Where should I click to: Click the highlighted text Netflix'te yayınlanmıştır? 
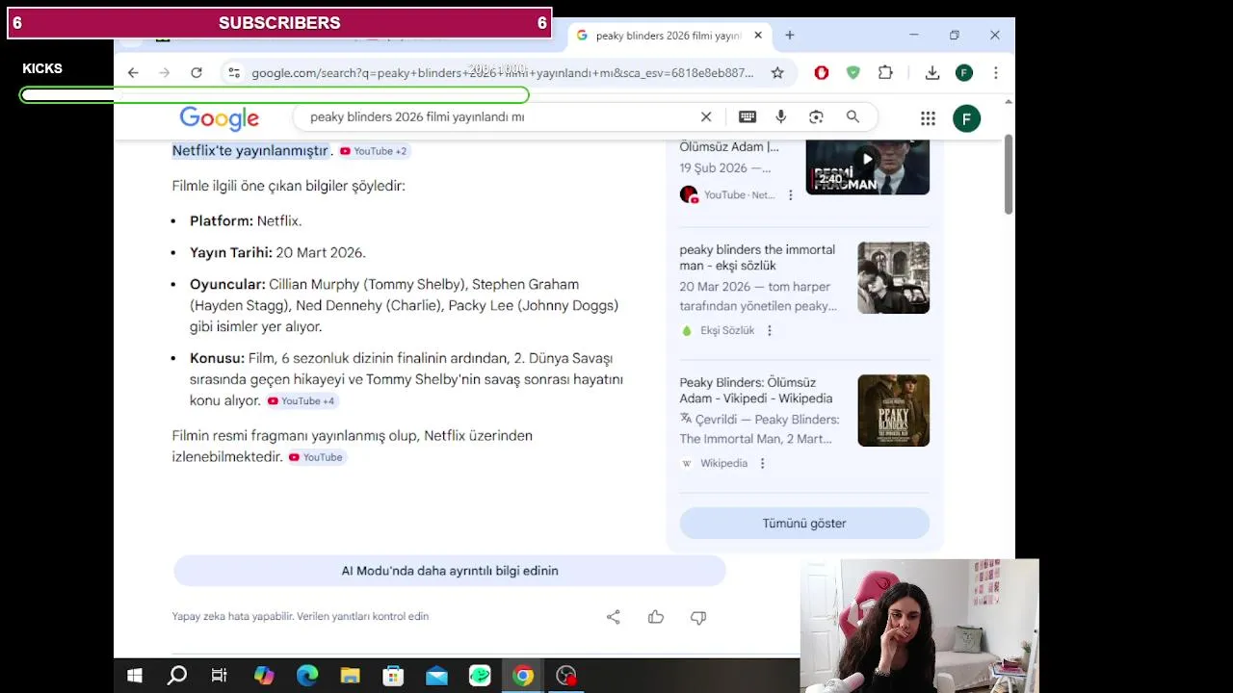pos(250,151)
